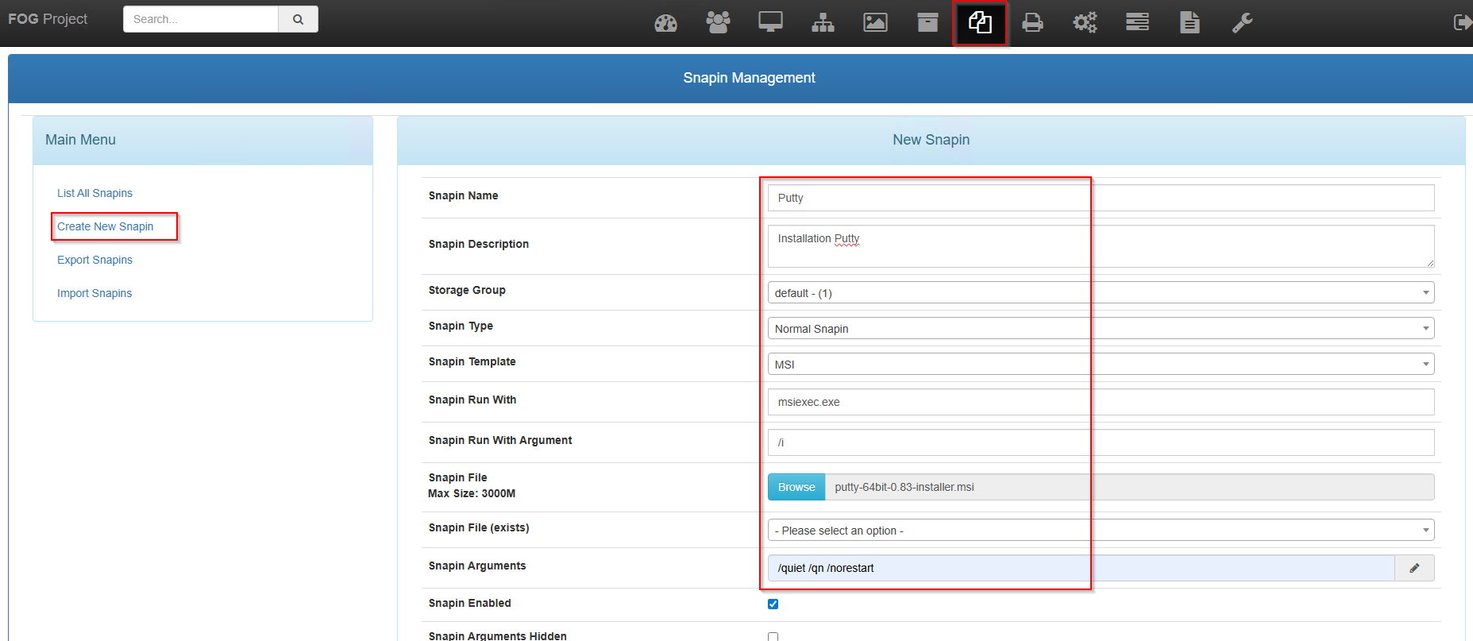Open Users management icon
This screenshot has height=641, width=1473.
tap(718, 22)
